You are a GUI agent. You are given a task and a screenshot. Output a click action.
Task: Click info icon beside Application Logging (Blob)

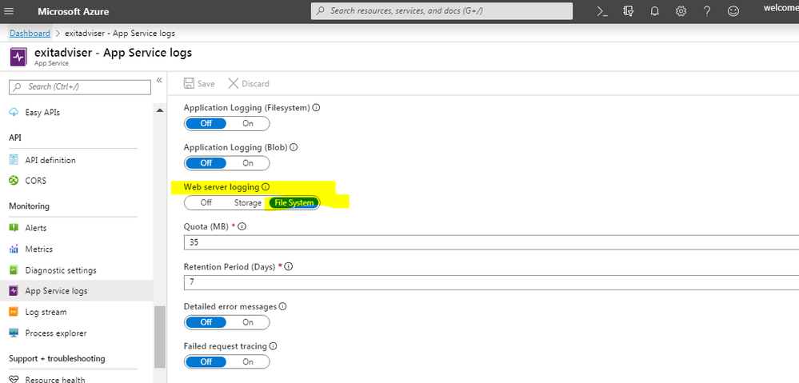click(x=294, y=147)
